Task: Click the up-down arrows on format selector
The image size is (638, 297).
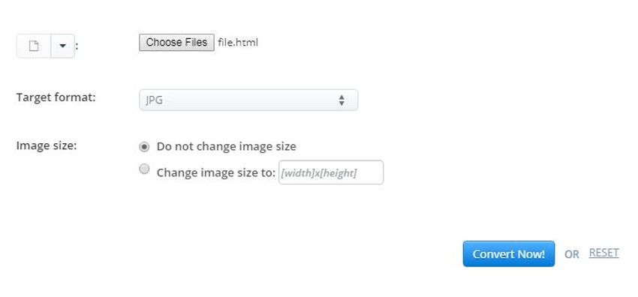Action: [342, 100]
